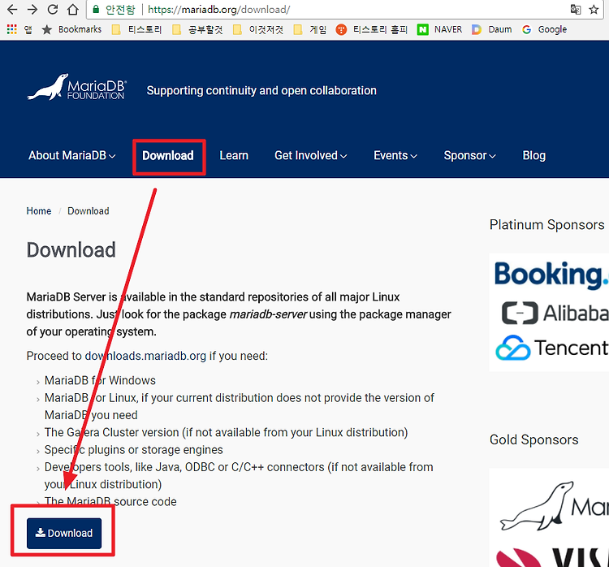Reload the page with refresh icon

pyautogui.click(x=53, y=9)
